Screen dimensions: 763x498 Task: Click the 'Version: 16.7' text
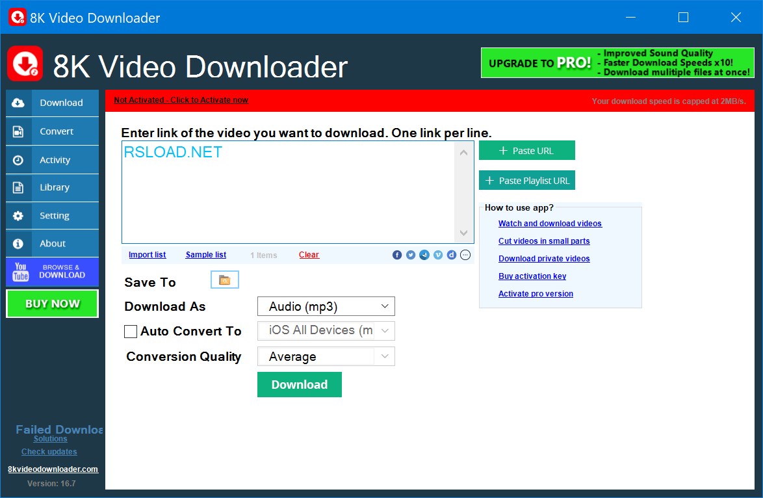click(x=51, y=484)
